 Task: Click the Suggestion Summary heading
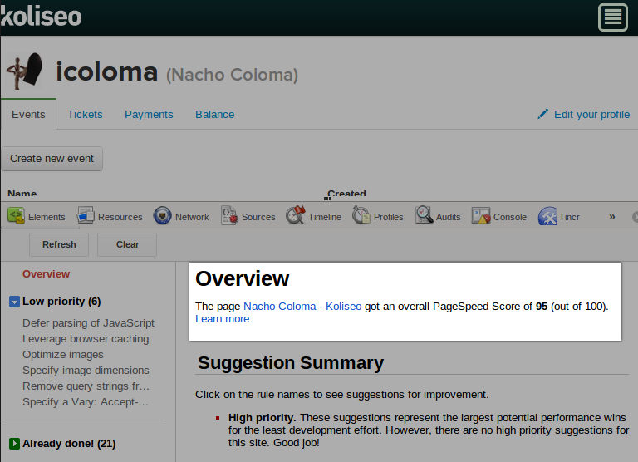[291, 362]
